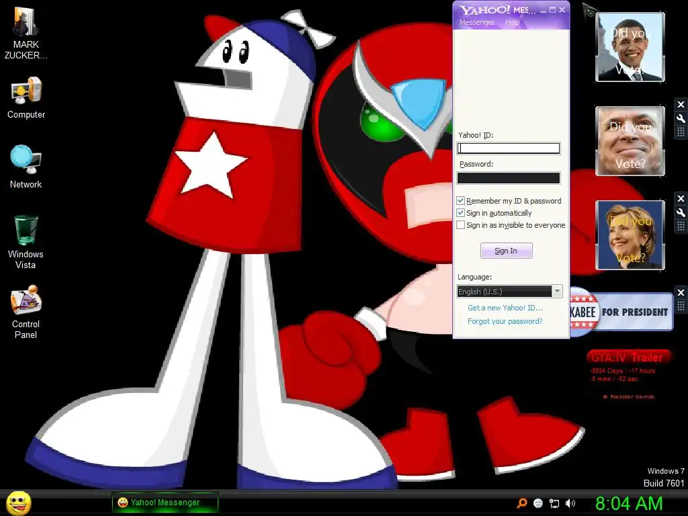Click the 8:04 AM taskbar clock
The width and height of the screenshot is (688, 516).
tap(629, 503)
